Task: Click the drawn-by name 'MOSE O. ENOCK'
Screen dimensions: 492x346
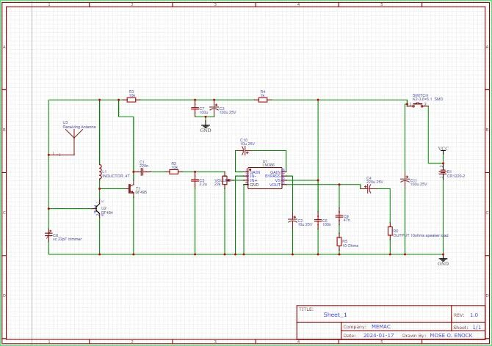Action: pyautogui.click(x=451, y=335)
